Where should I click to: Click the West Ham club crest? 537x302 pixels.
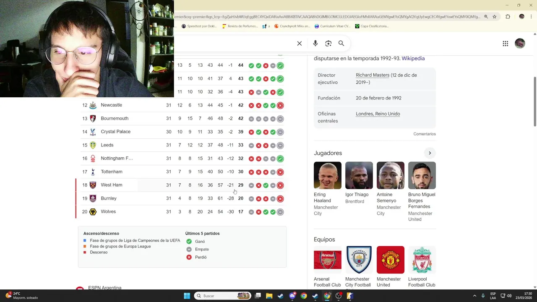tap(93, 185)
